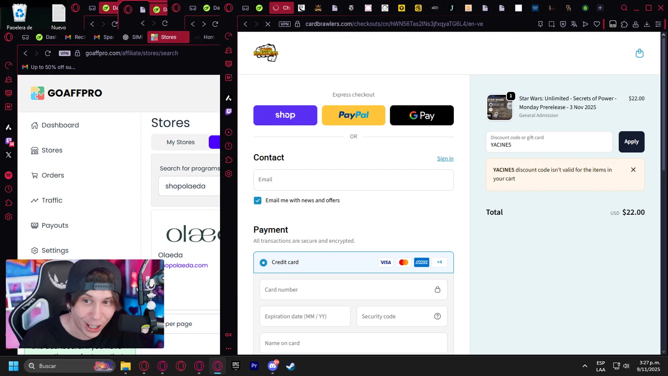668x376 pixels.
Task: Open settings gear in the front window sidebar
Action: click(x=228, y=174)
